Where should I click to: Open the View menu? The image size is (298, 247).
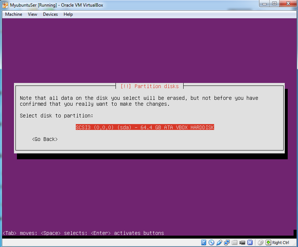click(x=32, y=14)
